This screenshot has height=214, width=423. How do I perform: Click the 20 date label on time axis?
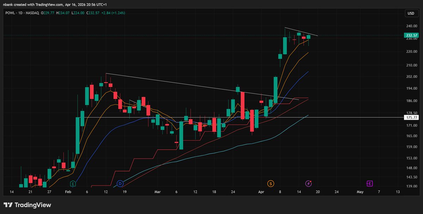click(318, 192)
